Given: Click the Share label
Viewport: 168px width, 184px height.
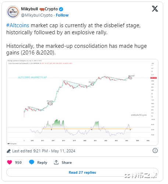Looking at the screenshot, I should 67,162.
